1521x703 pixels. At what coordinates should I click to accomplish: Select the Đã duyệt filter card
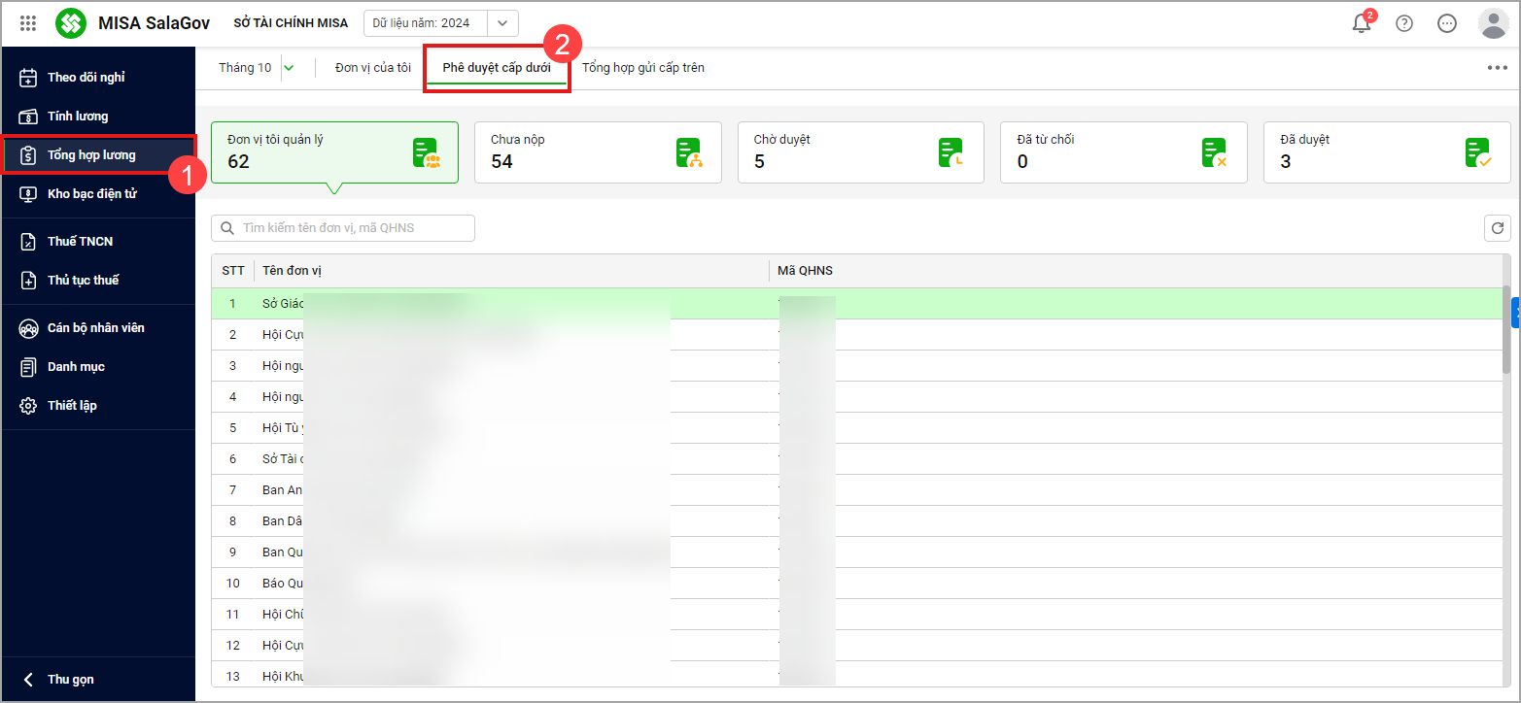pos(1386,152)
